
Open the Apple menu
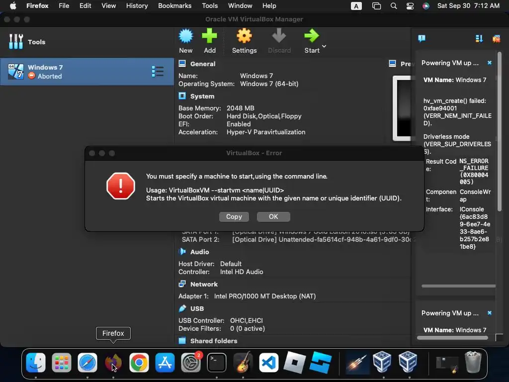coord(13,6)
